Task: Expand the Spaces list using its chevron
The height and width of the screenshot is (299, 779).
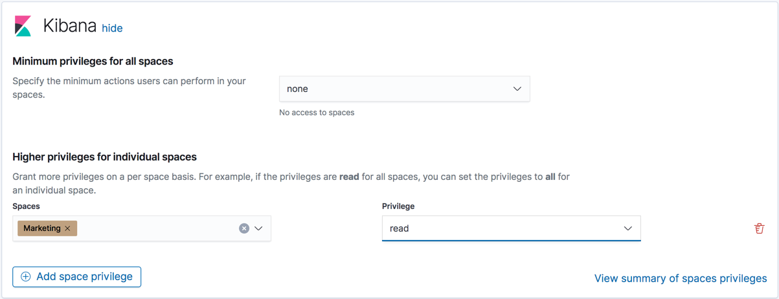Action: tap(258, 228)
